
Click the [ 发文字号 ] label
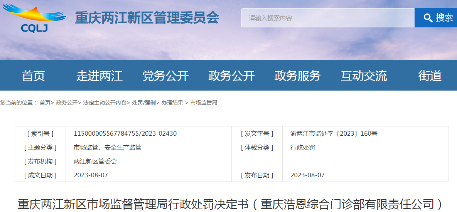(x=257, y=134)
